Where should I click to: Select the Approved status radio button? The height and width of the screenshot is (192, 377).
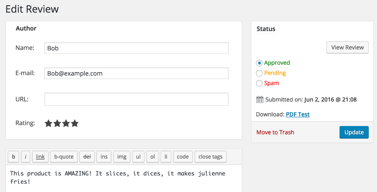pos(259,63)
